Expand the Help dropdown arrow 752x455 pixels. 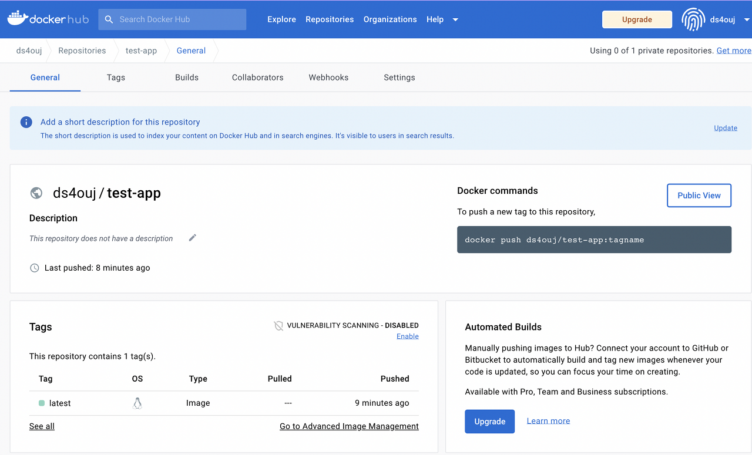coord(455,19)
